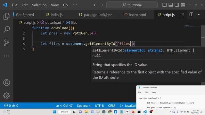Viewport: 205px width, 115px height.
Task: Switch to the Get Started tab
Action: click(25, 15)
